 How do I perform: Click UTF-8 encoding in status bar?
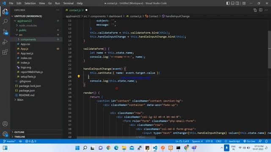pyautogui.click(x=209, y=141)
